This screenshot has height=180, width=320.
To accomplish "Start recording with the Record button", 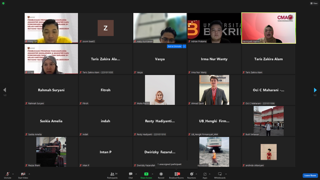I will click(x=161, y=175).
